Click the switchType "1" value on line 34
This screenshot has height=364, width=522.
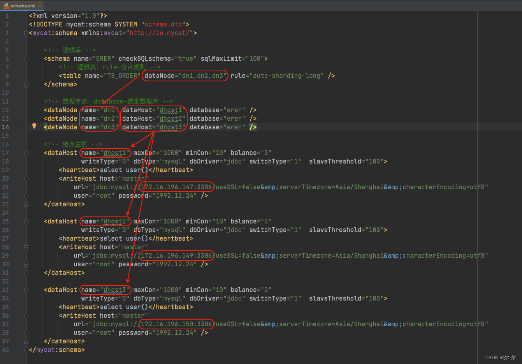(x=296, y=299)
